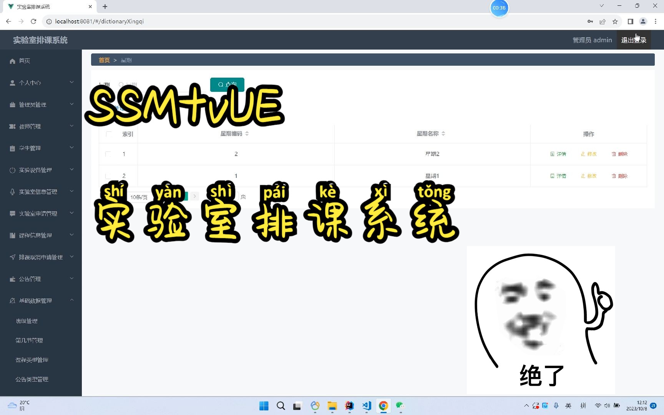The width and height of the screenshot is (664, 415).
Task: Open the taskbar volume icon
Action: tap(607, 406)
